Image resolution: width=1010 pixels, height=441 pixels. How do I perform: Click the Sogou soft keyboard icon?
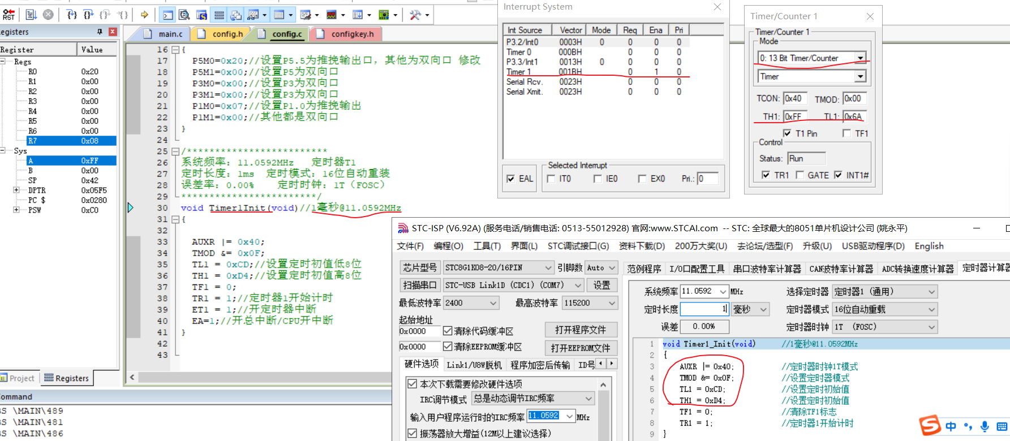[x=1002, y=426]
